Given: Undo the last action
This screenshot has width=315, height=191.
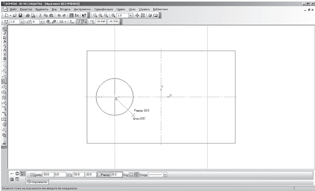Looking at the screenshot, I should coord(59,15).
